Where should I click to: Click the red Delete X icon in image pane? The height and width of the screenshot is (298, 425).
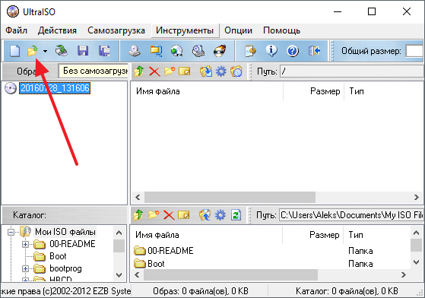(x=154, y=71)
